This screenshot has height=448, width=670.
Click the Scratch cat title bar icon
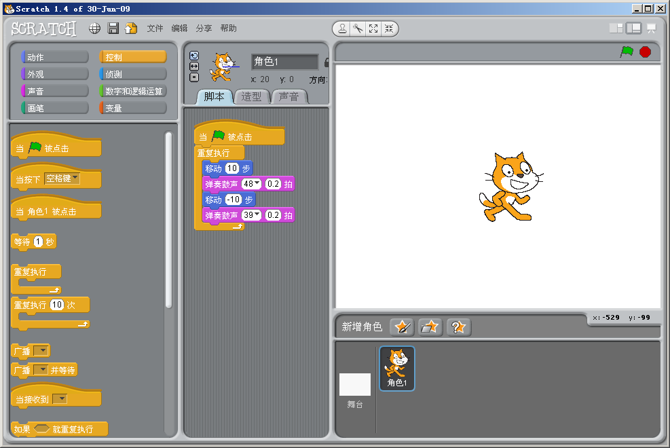click(x=9, y=9)
